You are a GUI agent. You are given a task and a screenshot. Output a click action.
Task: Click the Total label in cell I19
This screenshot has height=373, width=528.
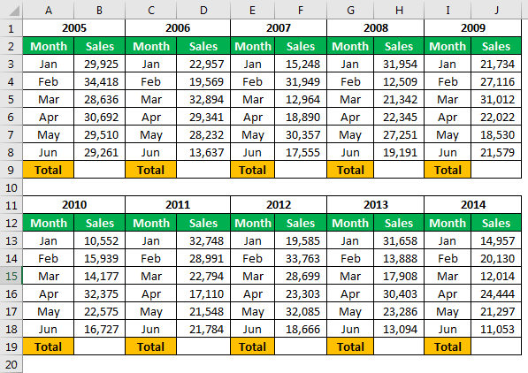pos(448,346)
